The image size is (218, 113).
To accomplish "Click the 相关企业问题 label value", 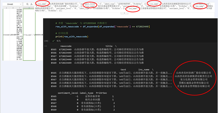I will 92,99.
